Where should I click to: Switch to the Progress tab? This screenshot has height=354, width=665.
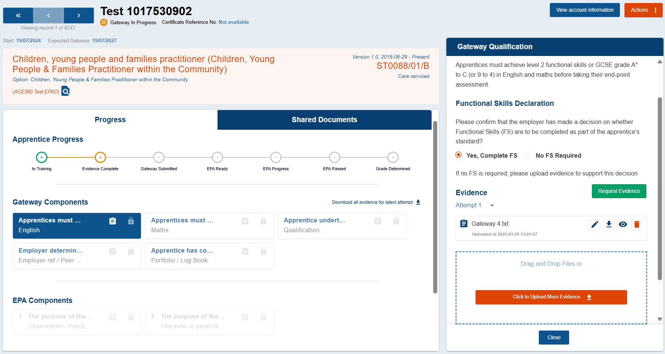point(110,120)
